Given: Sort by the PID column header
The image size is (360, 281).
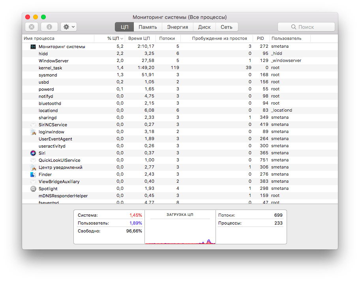Looking at the screenshot, I should (261, 38).
